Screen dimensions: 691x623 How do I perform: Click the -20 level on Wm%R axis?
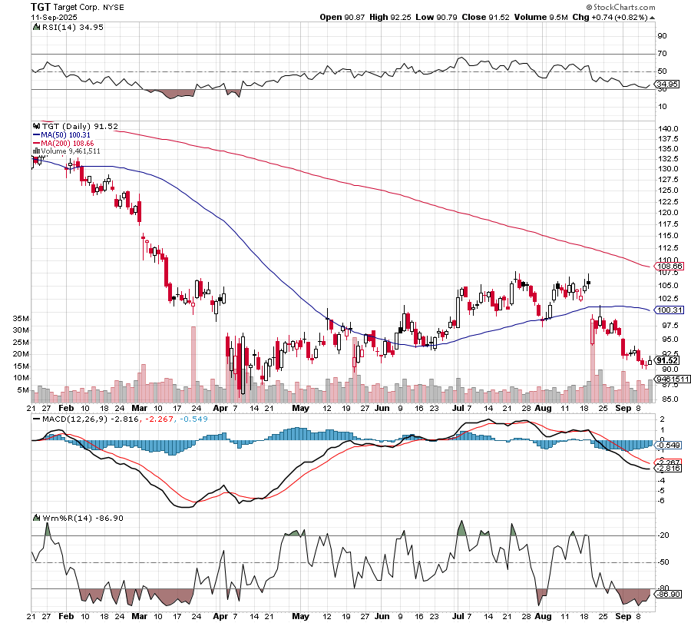[x=663, y=535]
